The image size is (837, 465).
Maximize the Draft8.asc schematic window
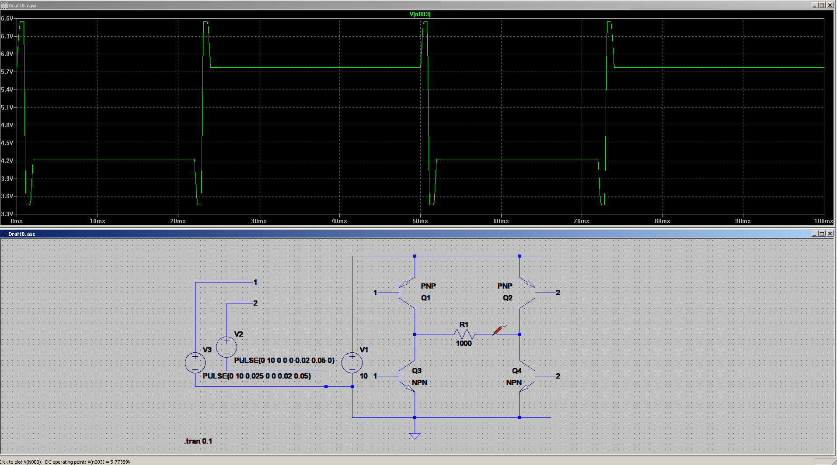pos(822,234)
